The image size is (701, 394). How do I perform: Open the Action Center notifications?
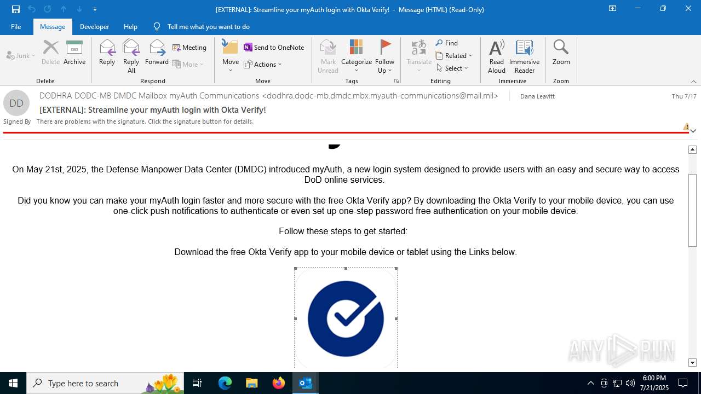point(683,383)
